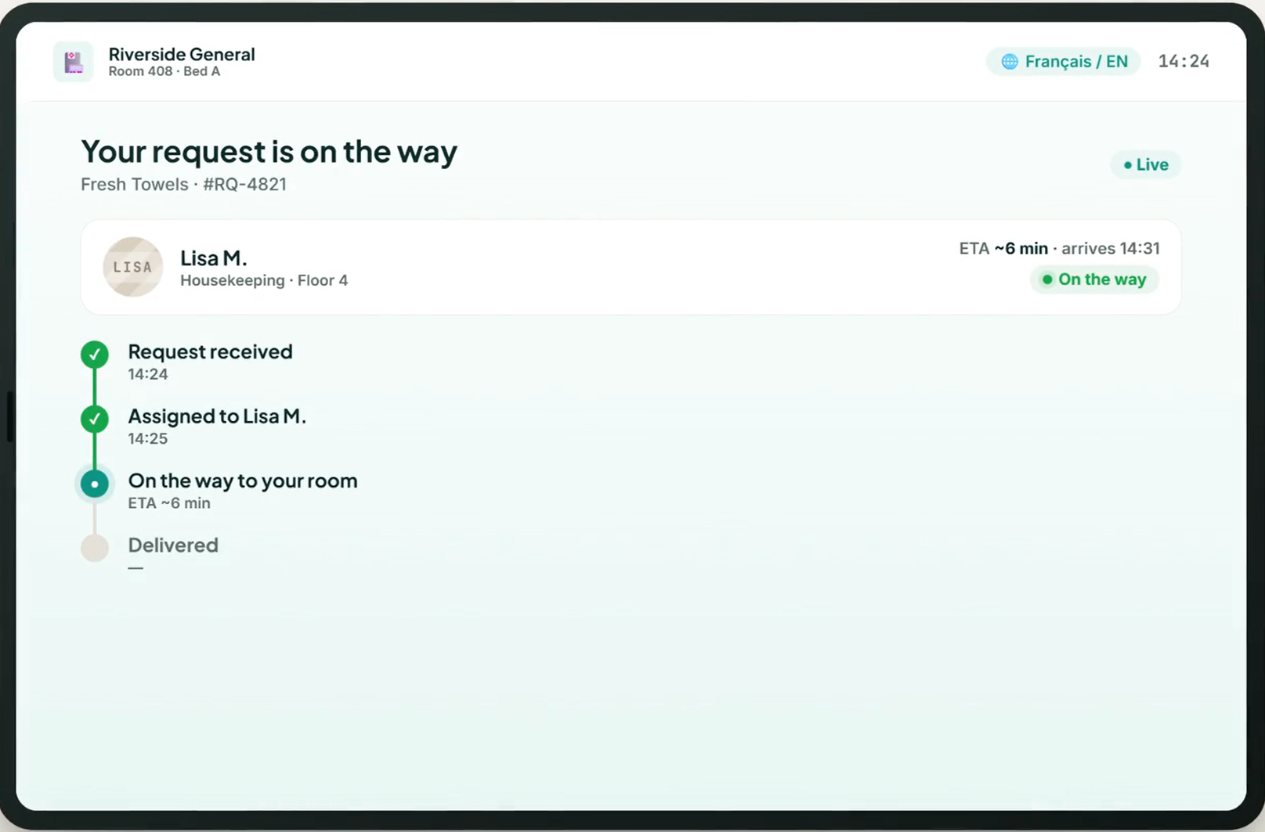Viewport: 1265px width, 832px height.
Task: Click the 'Delivered' timeline label
Action: [x=173, y=545]
